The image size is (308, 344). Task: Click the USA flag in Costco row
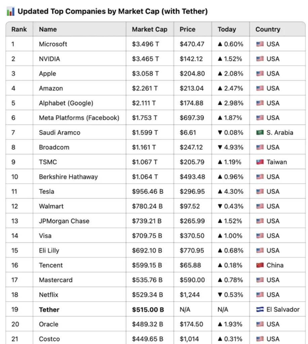coord(260,339)
